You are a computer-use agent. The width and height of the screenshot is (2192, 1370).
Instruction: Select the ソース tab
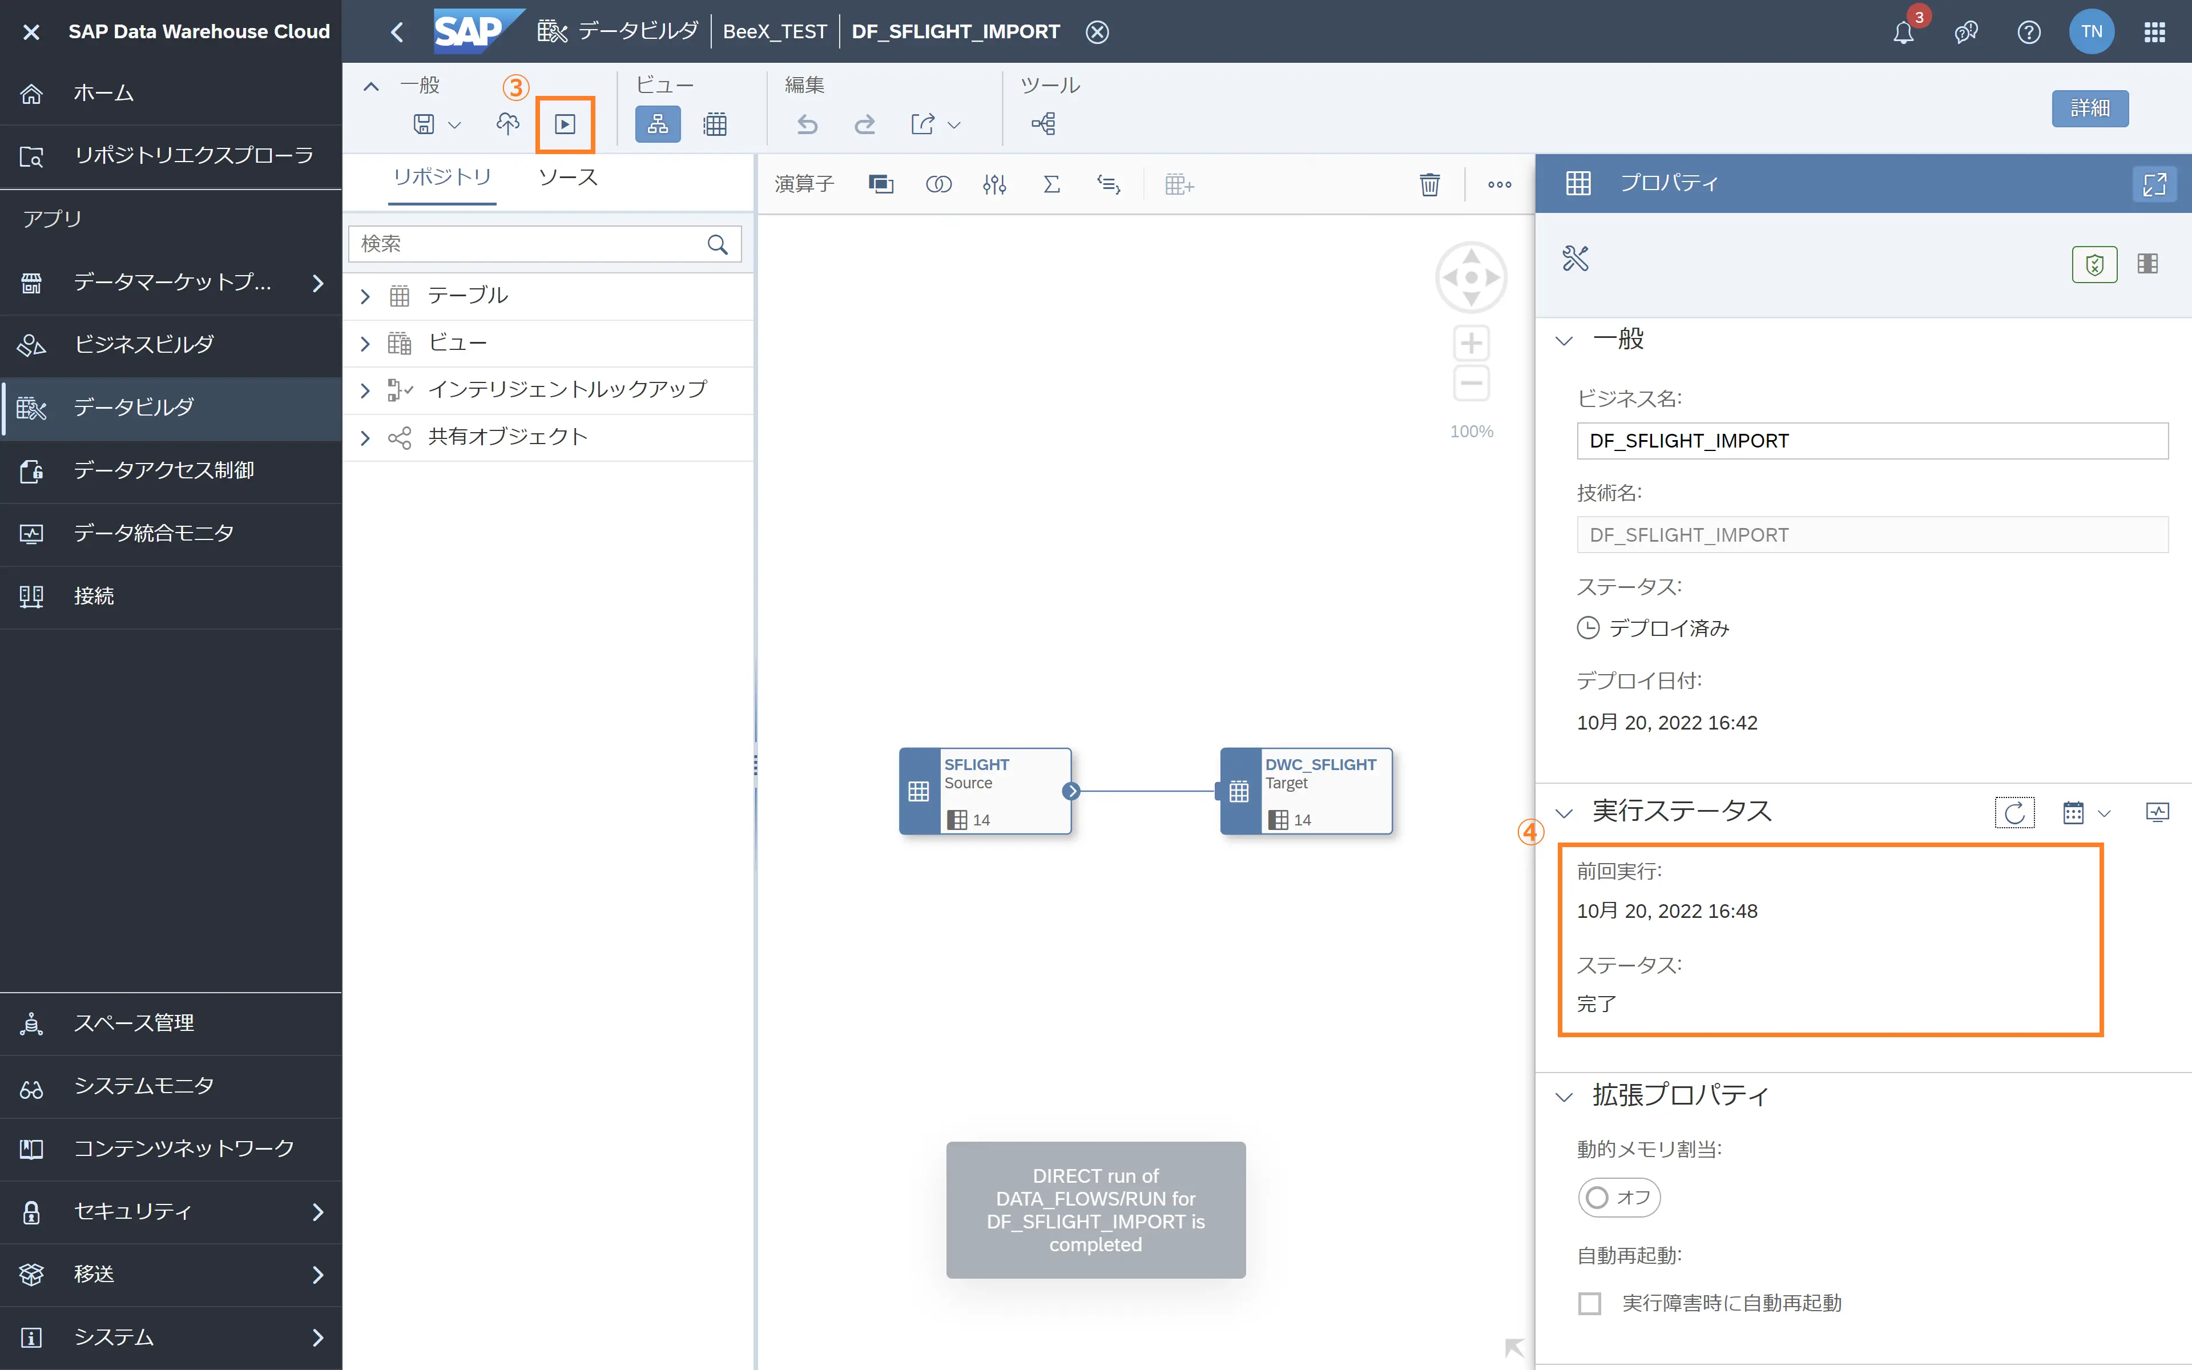[x=568, y=177]
